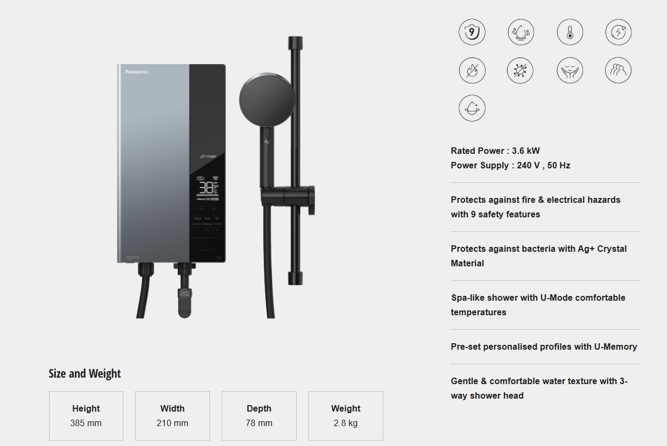Click the U-Mode comfortable temperatures text
Image resolution: width=667 pixels, height=446 pixels.
[538, 305]
